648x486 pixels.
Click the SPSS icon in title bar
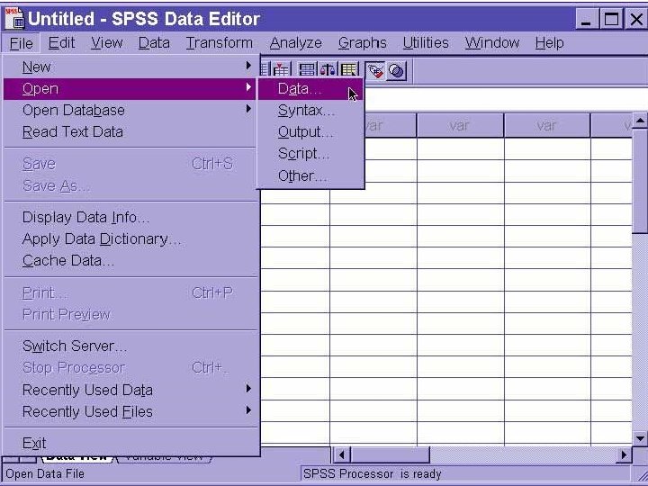pos(15,19)
